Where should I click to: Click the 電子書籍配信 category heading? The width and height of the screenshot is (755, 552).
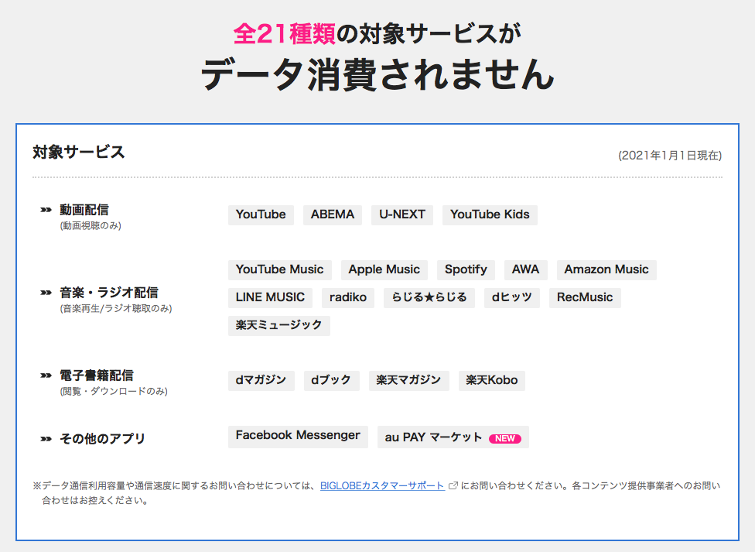click(x=96, y=375)
